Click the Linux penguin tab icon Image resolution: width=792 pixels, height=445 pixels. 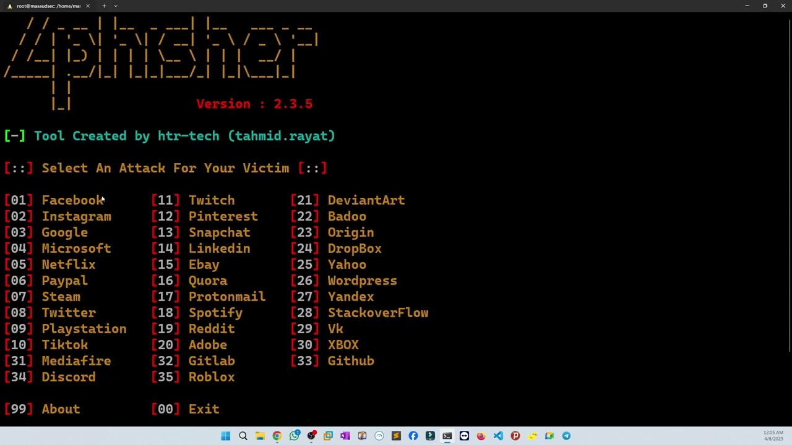pos(9,6)
